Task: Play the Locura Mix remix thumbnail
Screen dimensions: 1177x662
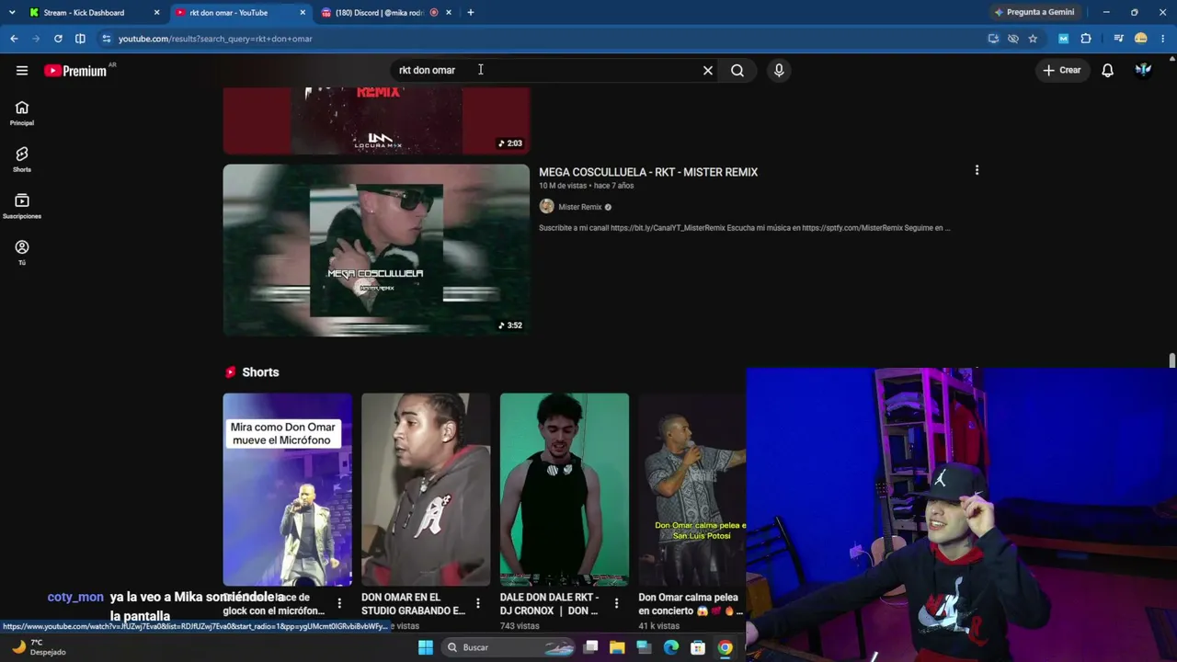Action: 376,120
